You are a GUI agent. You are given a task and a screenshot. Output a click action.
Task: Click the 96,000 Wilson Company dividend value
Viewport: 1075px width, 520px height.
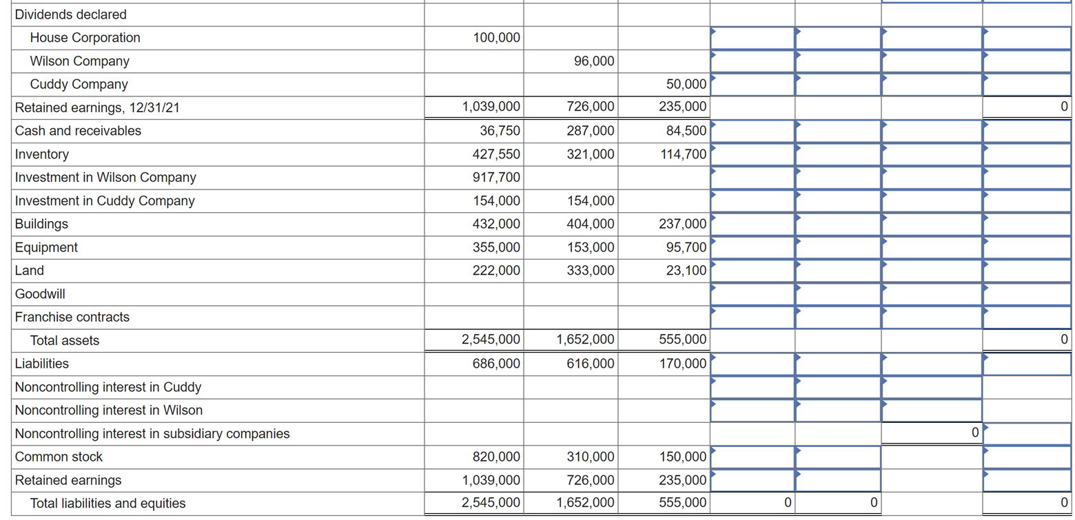594,62
